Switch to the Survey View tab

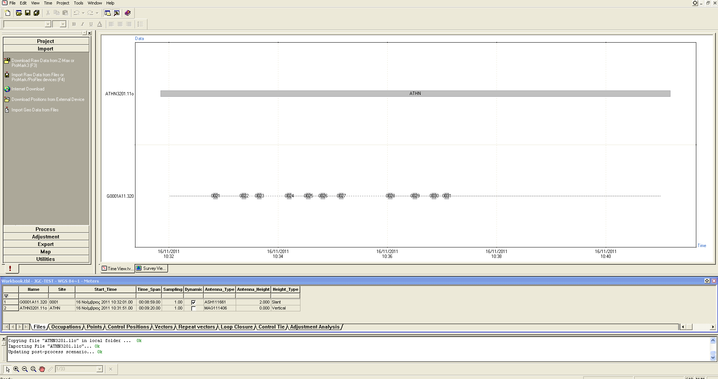(151, 268)
